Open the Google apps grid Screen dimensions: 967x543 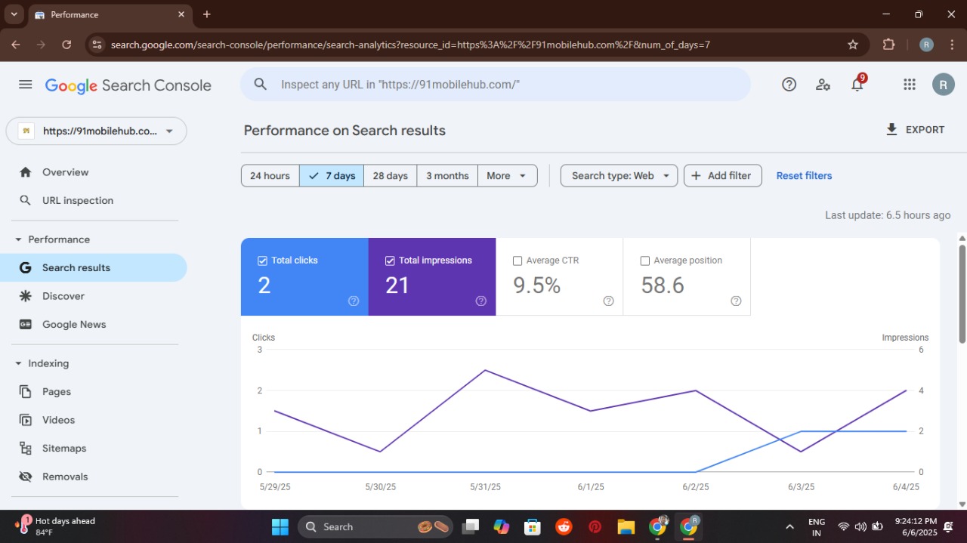point(910,85)
